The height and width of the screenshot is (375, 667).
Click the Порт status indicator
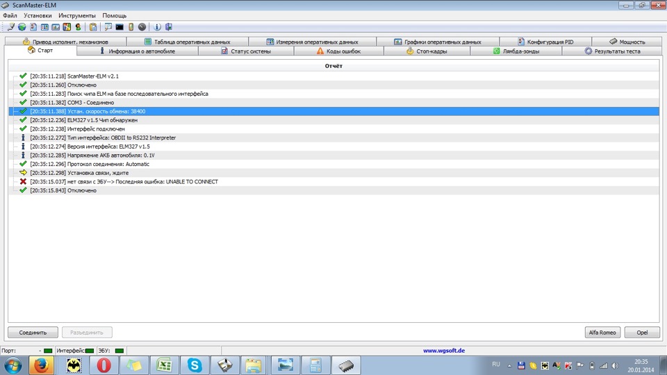coord(48,351)
